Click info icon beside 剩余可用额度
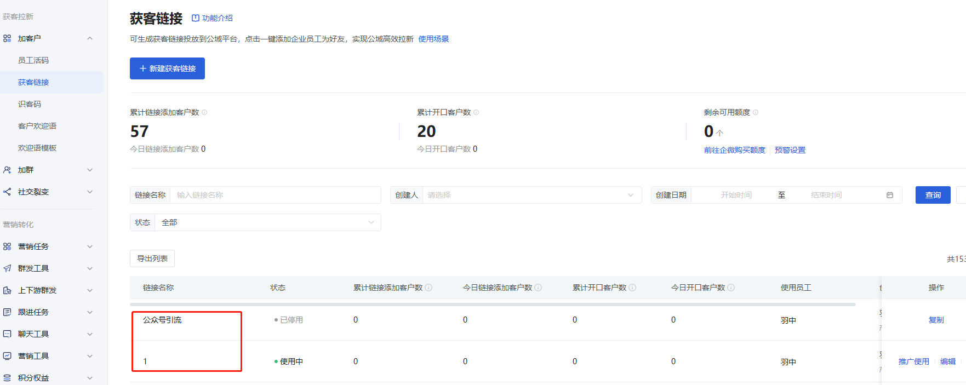Screen dimensions: 966x385 756,112
